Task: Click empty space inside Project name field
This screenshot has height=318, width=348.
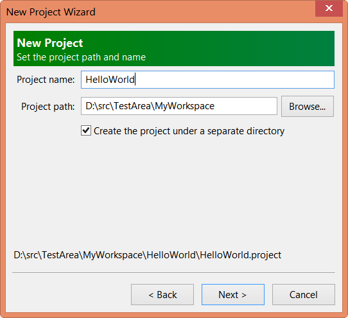Action: pos(233,80)
